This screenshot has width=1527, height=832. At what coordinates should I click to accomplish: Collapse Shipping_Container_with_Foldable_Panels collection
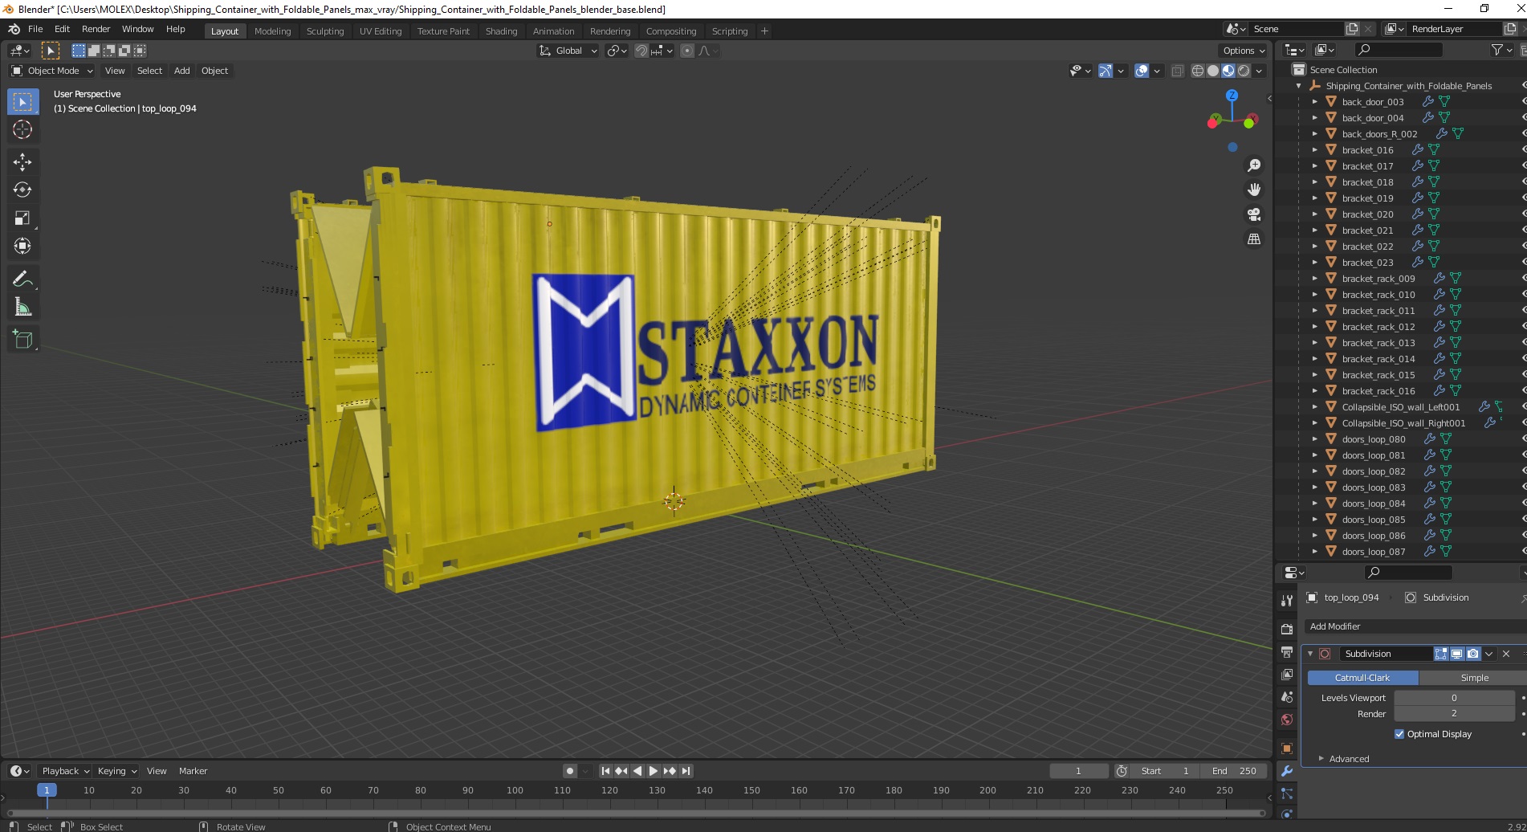coord(1299,86)
